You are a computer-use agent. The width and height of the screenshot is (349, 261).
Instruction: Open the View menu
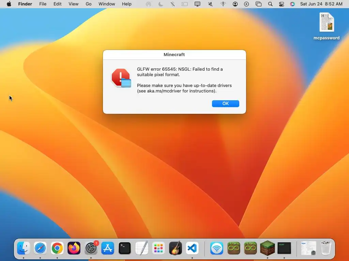point(74,4)
